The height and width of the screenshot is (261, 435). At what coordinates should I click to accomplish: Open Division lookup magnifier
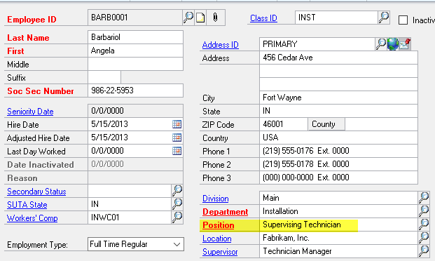[424, 198]
